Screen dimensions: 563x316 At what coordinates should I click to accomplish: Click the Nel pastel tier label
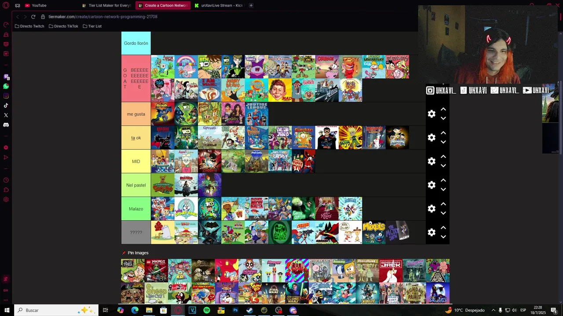click(136, 185)
